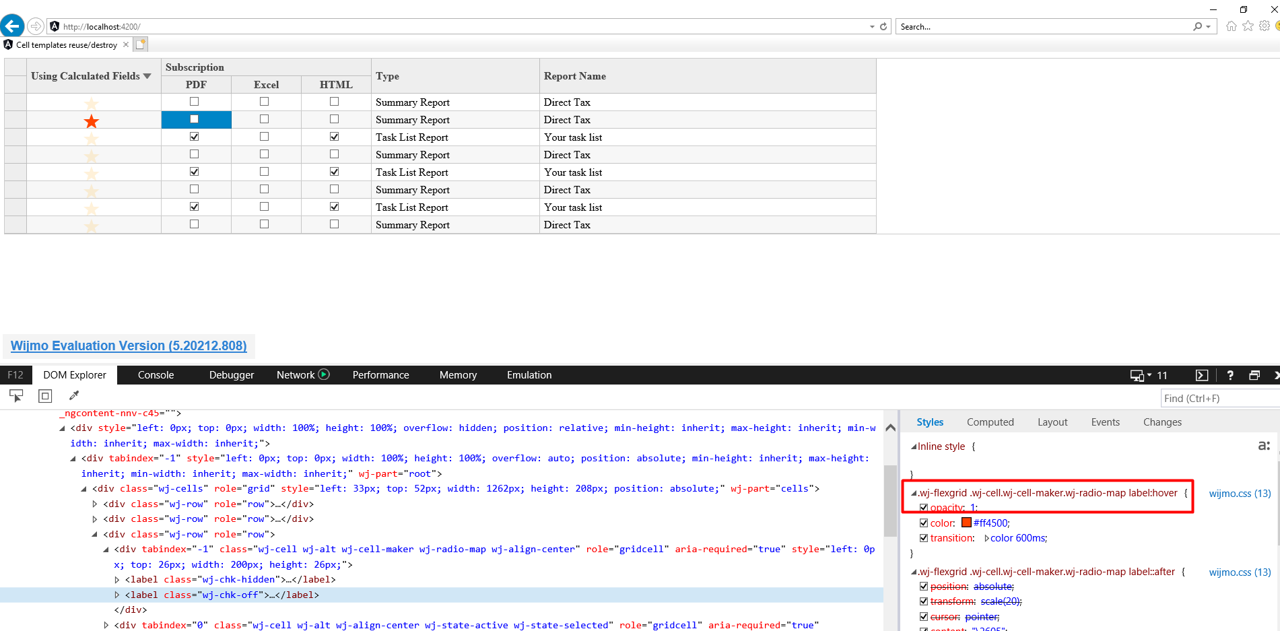The image size is (1280, 631).
Task: Toggle the display element box highlighting icon
Action: tap(45, 396)
